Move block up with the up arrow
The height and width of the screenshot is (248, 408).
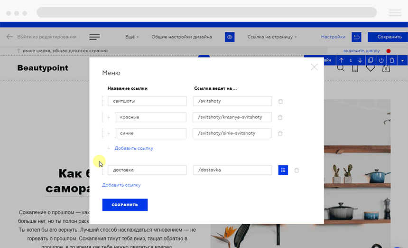(342, 60)
